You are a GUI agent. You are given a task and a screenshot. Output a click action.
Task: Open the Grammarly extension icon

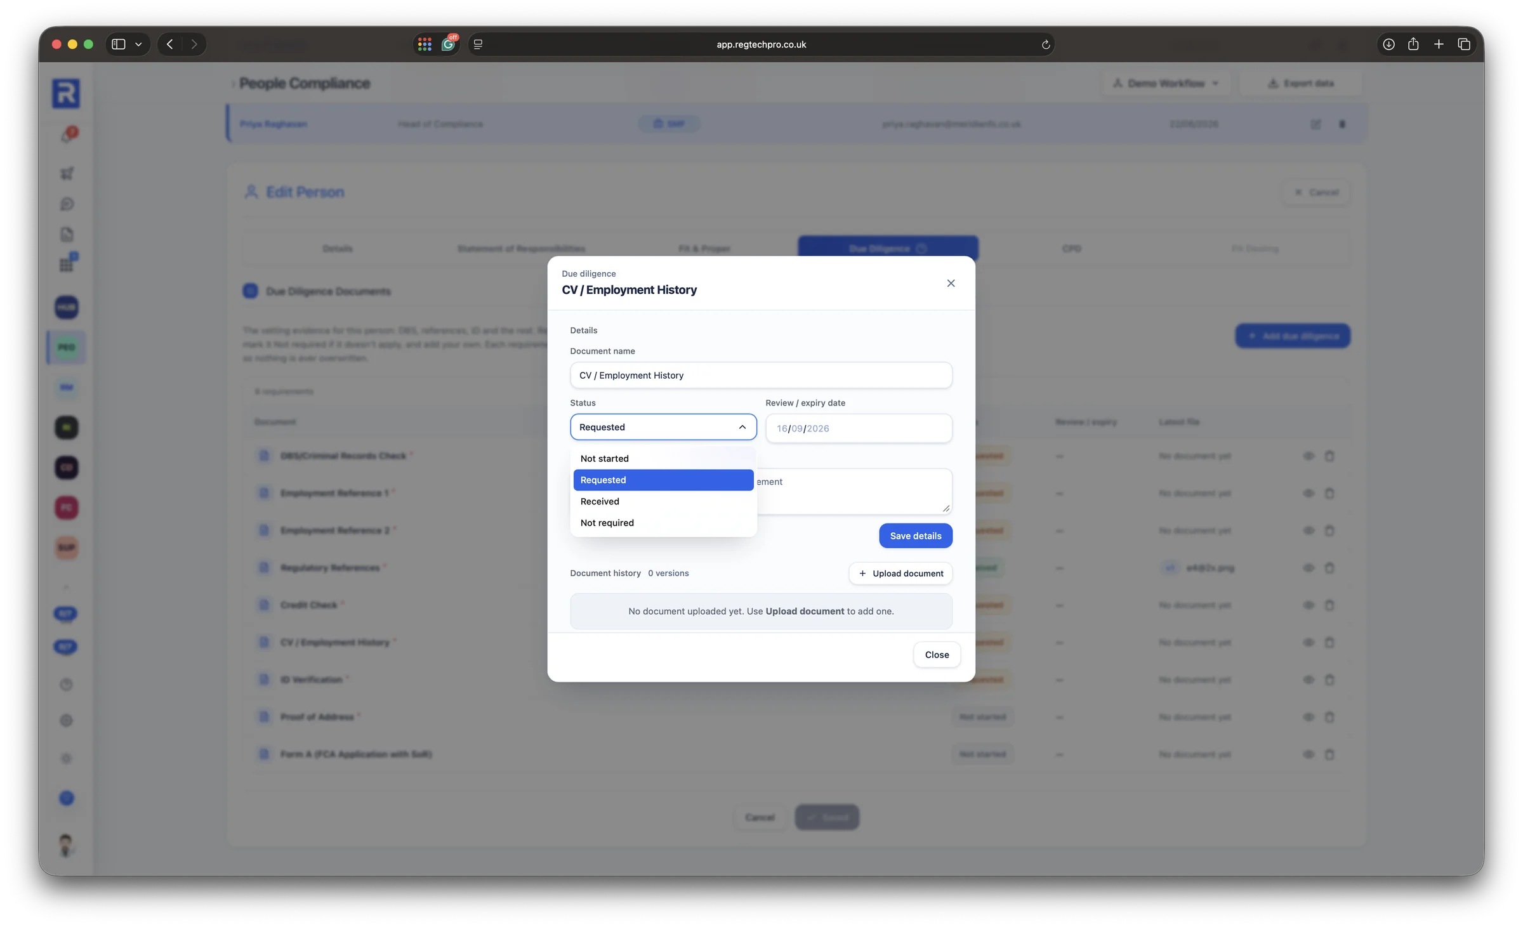tap(449, 44)
